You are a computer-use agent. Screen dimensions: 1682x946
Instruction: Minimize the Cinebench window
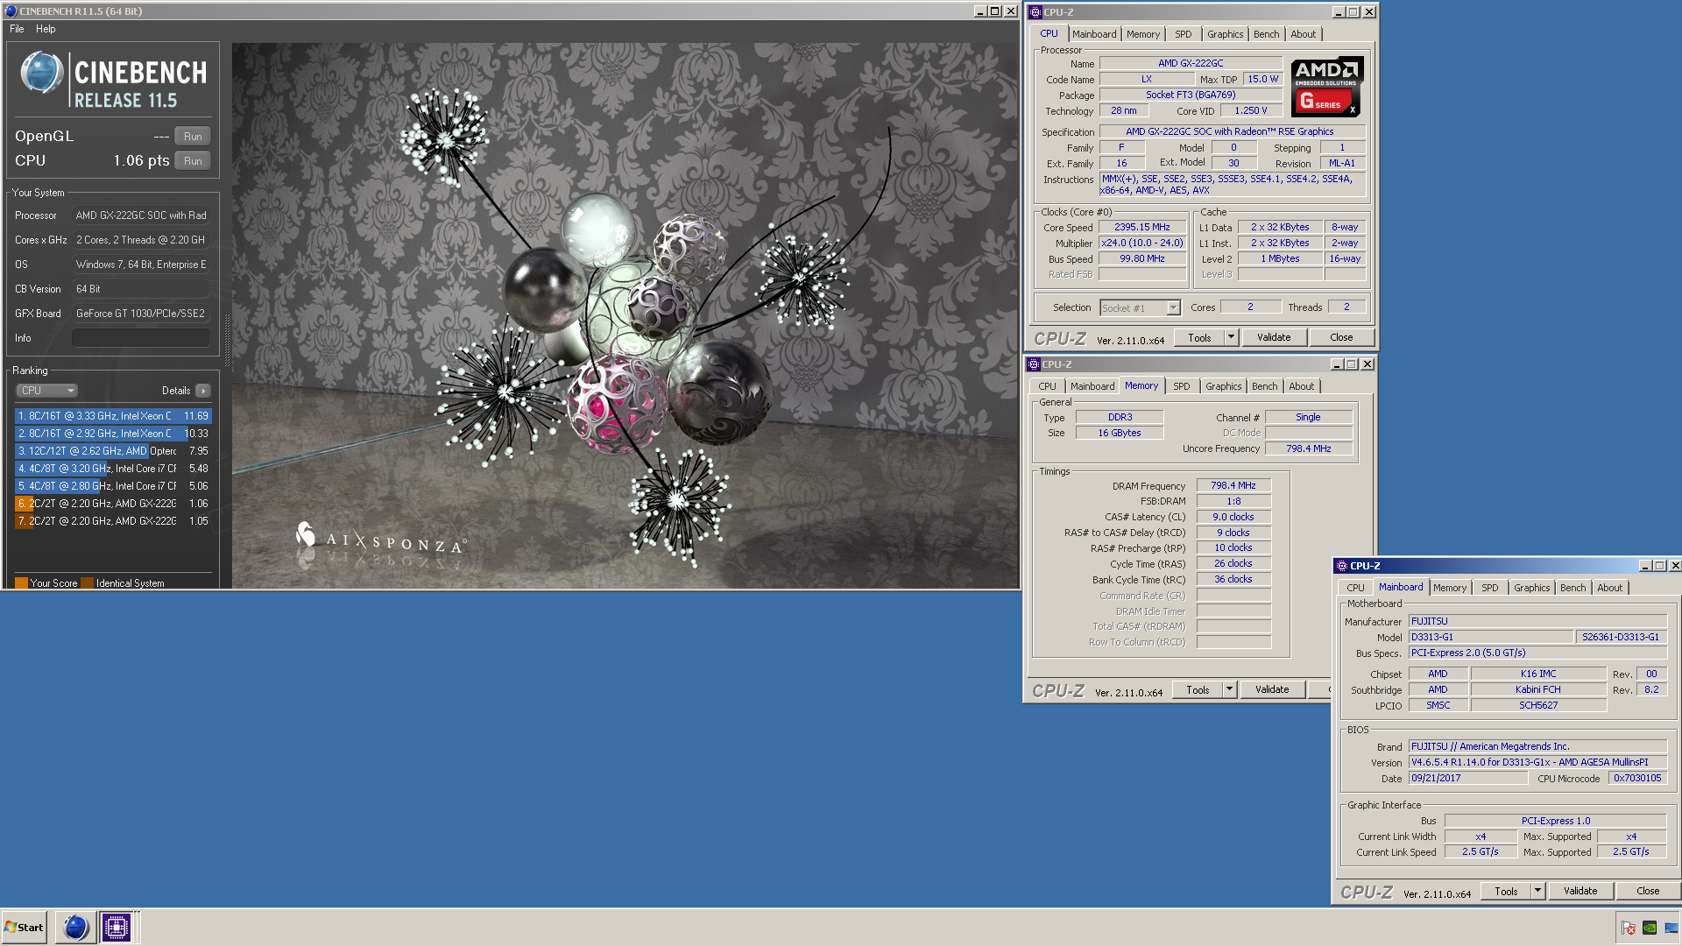point(979,11)
